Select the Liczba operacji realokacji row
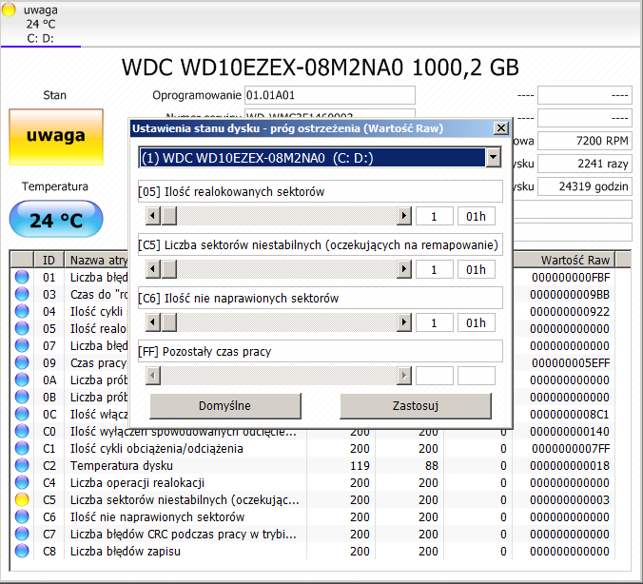 click(313, 482)
